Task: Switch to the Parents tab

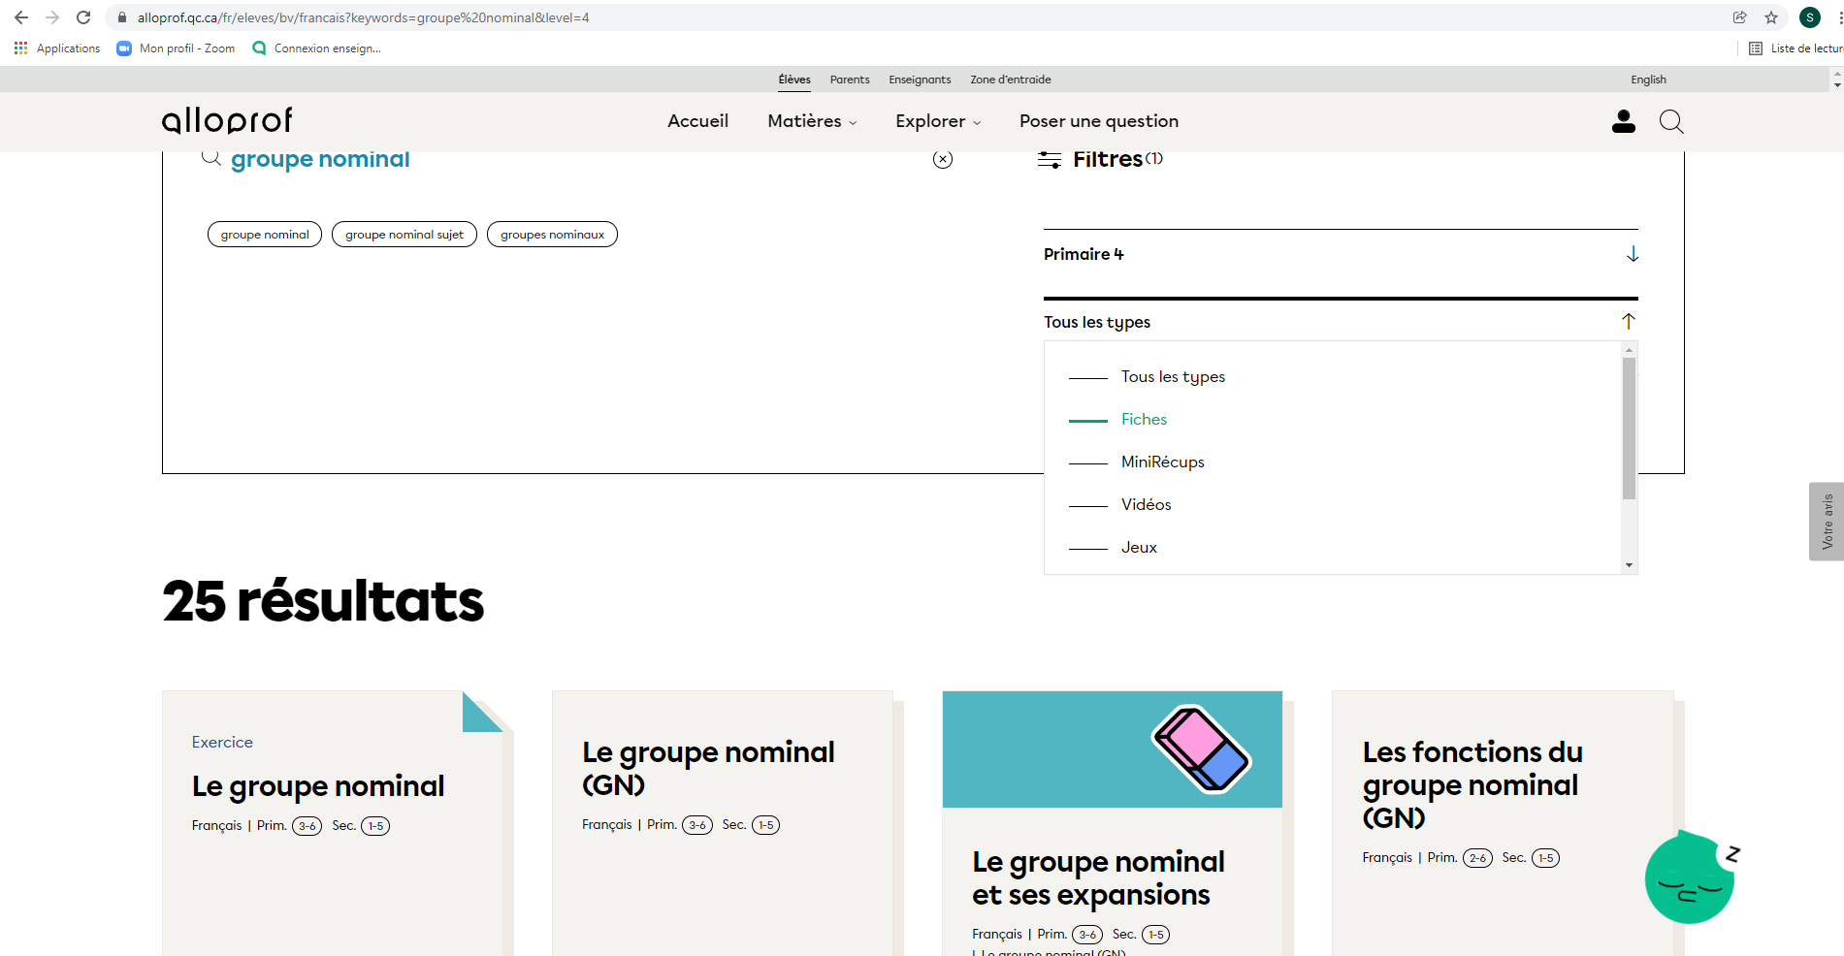Action: pyautogui.click(x=849, y=80)
